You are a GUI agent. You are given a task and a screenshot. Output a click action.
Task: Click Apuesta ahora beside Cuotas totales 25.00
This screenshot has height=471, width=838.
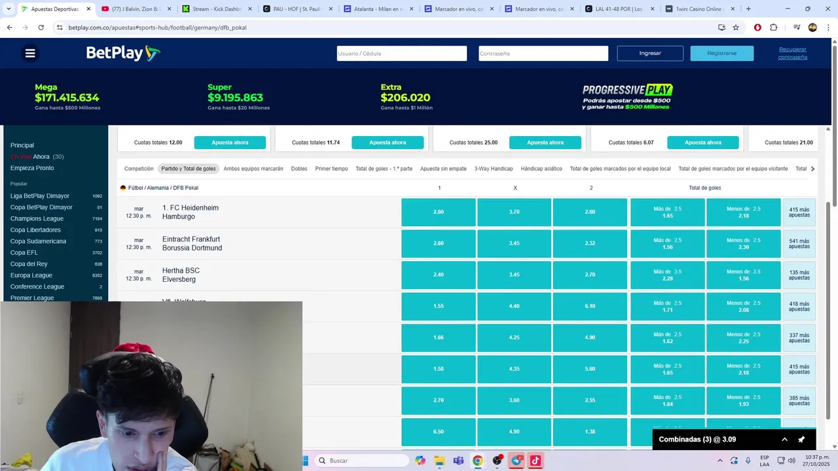point(545,143)
